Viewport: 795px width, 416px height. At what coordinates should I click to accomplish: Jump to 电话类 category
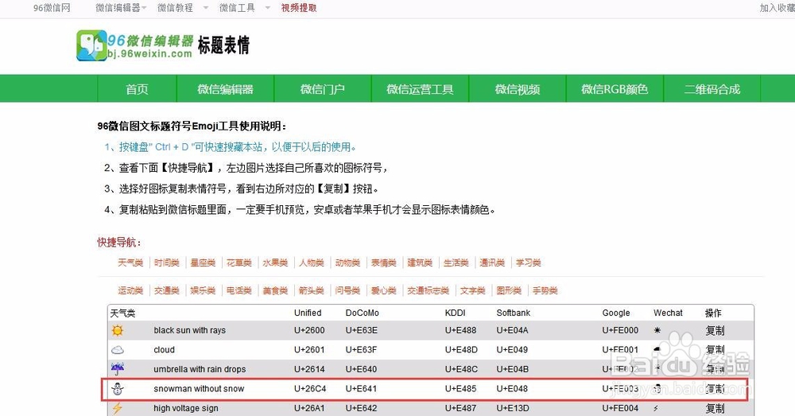(x=238, y=290)
